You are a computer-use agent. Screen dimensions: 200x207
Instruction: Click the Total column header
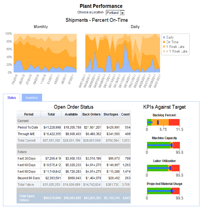point(51,114)
